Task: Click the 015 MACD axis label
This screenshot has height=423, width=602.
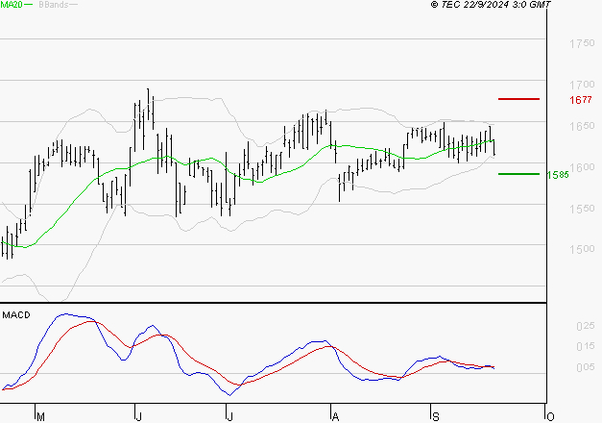Action: tap(586, 346)
